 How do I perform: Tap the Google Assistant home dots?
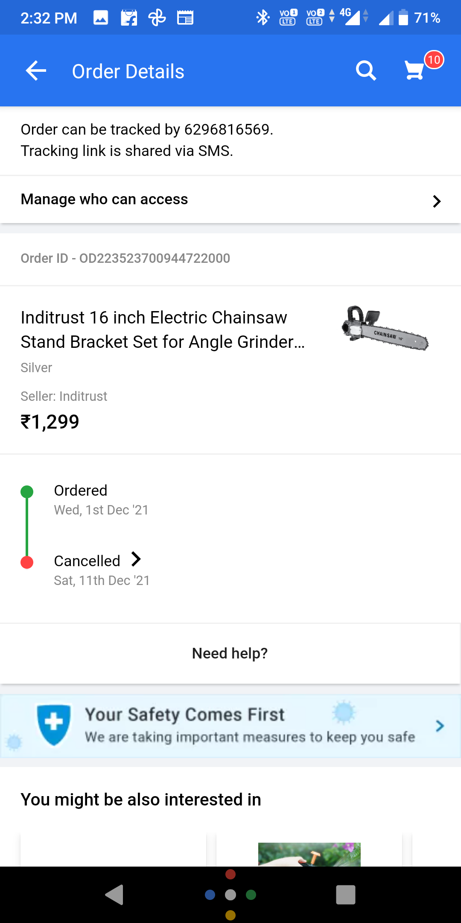(x=230, y=895)
